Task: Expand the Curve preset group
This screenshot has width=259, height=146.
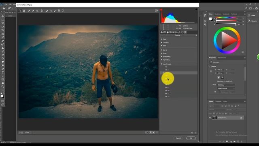Action: [161, 50]
